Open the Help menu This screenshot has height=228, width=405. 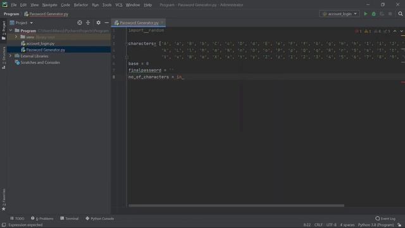pos(147,5)
